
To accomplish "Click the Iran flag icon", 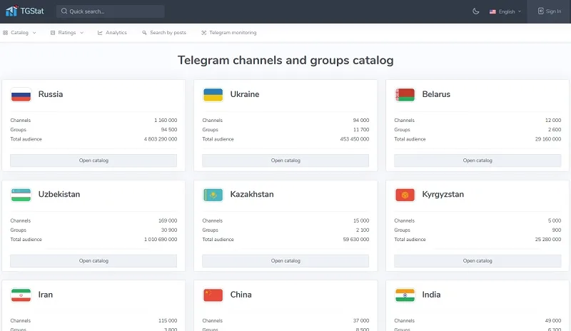I will point(21,295).
